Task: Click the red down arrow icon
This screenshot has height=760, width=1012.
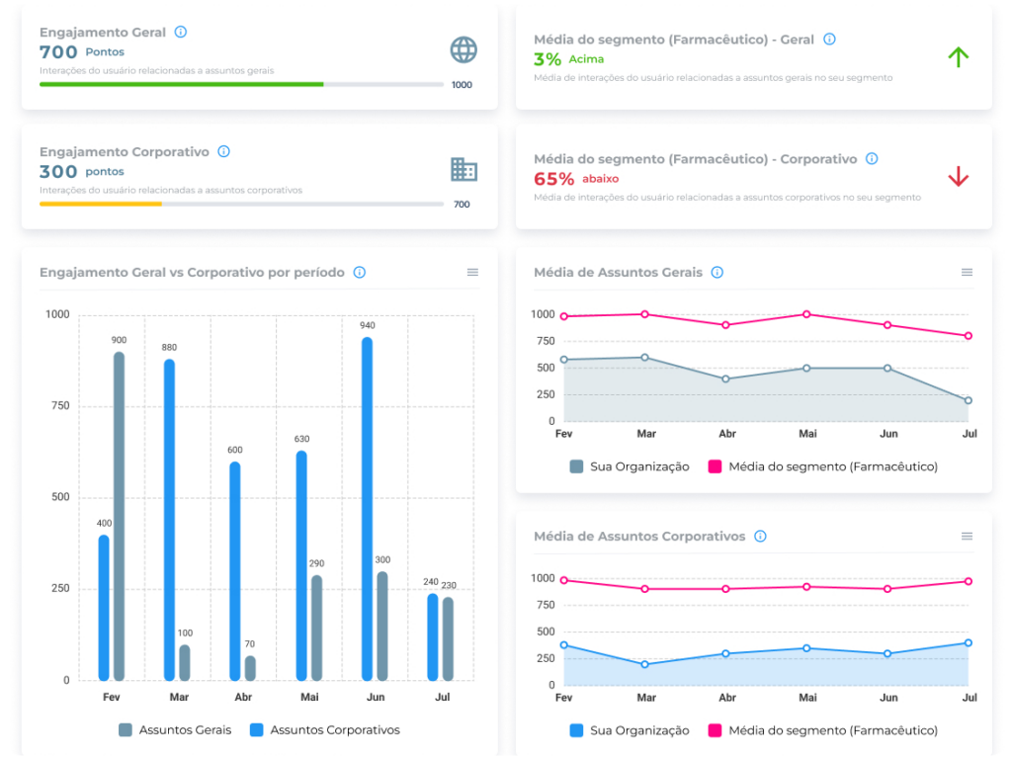Action: click(958, 177)
